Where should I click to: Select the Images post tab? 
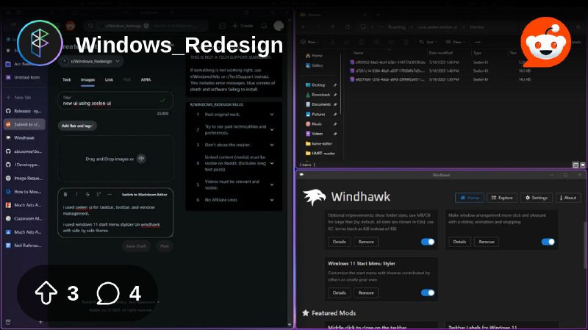click(x=87, y=79)
